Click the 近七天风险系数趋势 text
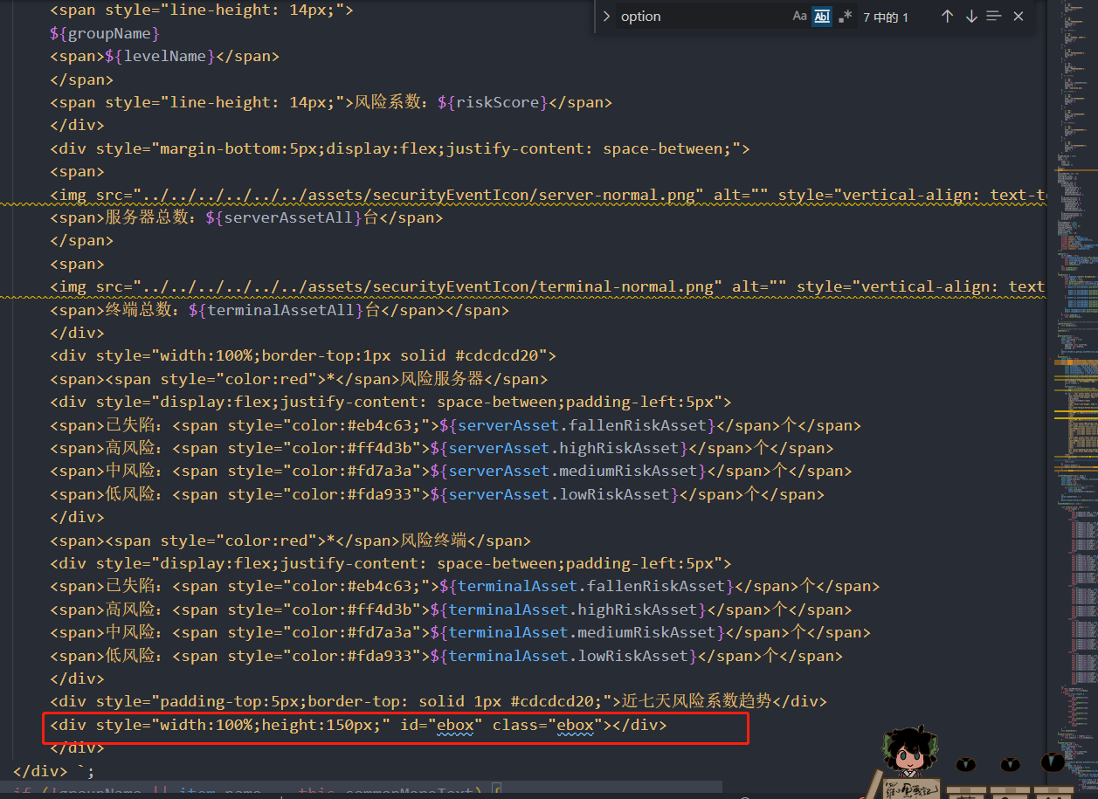This screenshot has width=1098, height=799. click(696, 701)
